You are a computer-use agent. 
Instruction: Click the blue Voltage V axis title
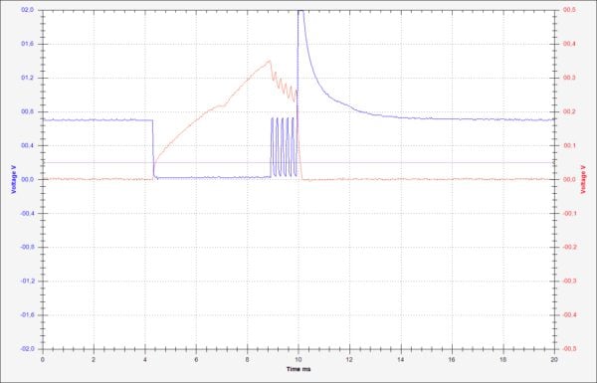14,179
